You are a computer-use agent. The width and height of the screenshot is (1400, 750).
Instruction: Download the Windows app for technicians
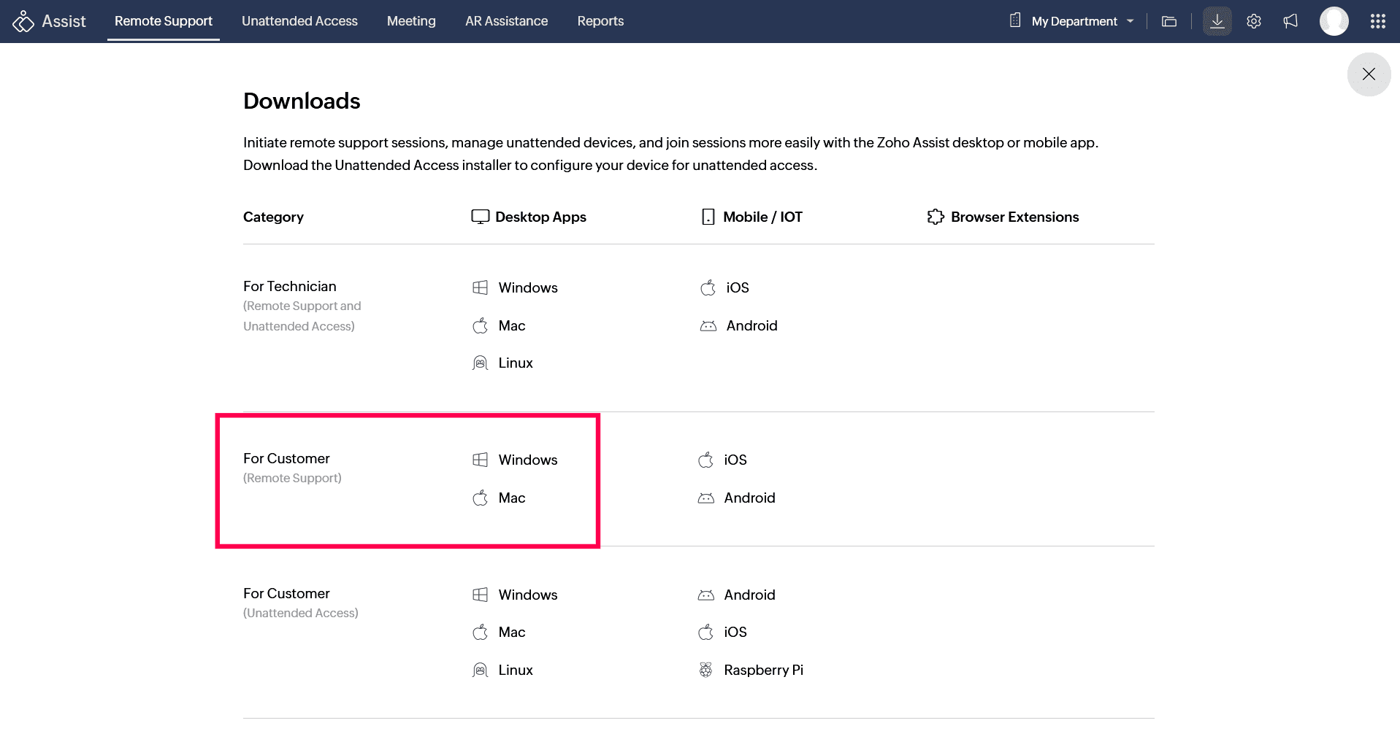coord(527,287)
